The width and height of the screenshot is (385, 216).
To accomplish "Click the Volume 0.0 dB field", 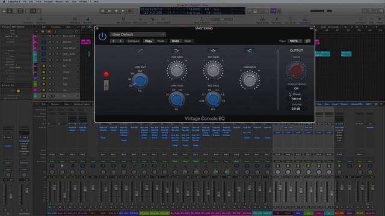I will pos(296,109).
